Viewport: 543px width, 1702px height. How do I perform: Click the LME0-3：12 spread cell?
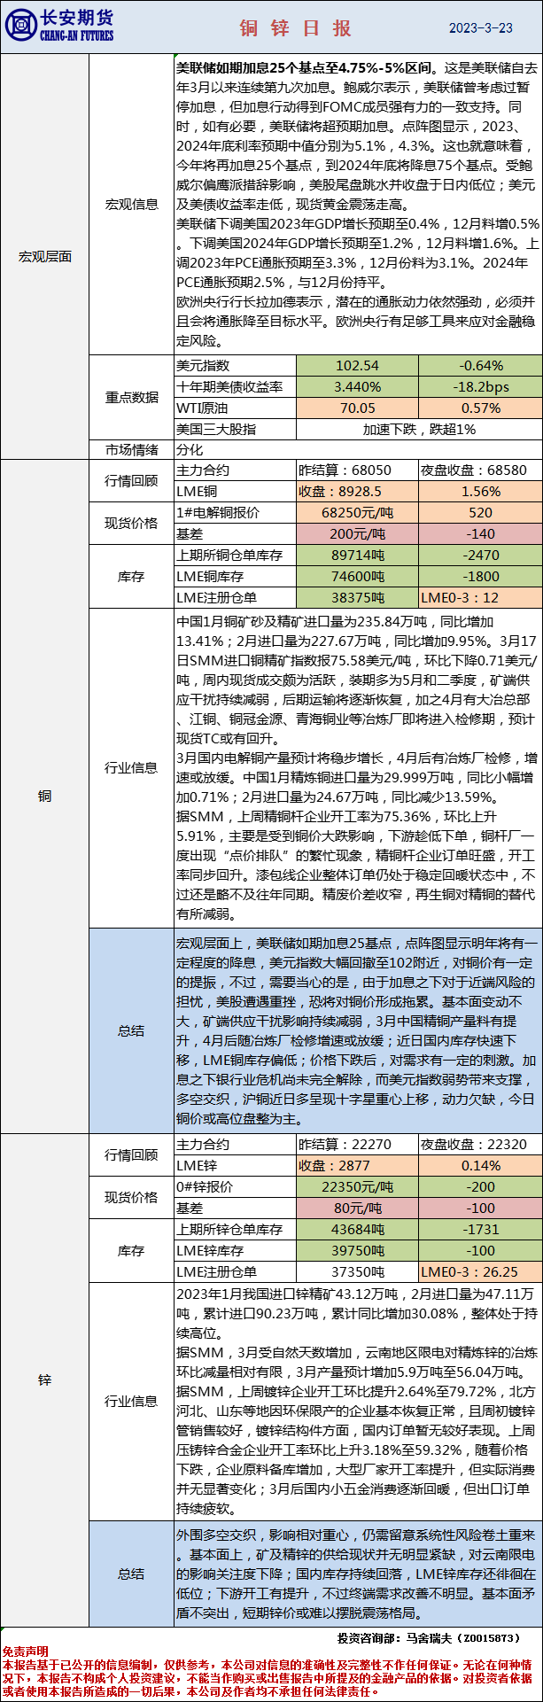(x=480, y=598)
